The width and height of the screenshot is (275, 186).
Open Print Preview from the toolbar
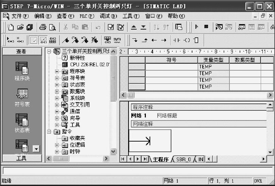click(52, 27)
